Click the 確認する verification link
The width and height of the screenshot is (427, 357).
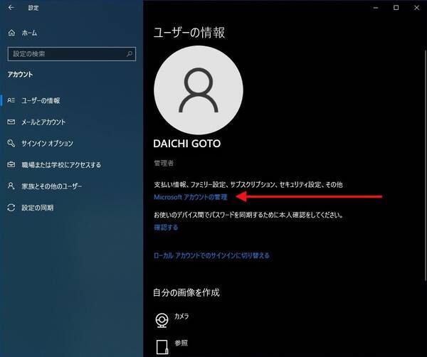(x=166, y=228)
